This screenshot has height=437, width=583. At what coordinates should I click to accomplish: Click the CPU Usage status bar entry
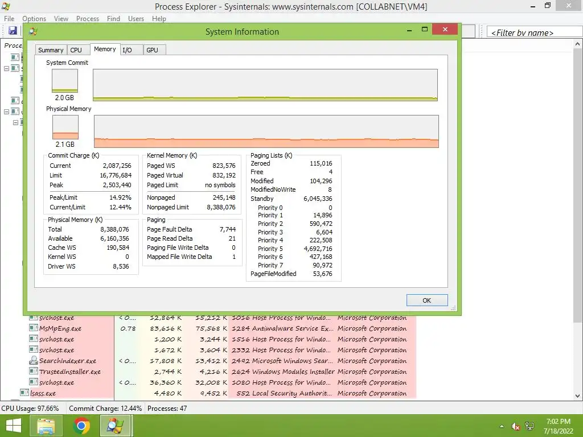click(30, 408)
